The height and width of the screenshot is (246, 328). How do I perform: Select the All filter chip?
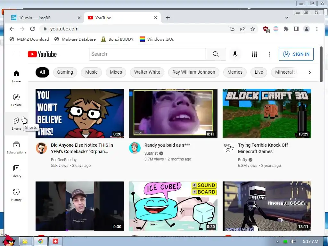pos(42,72)
